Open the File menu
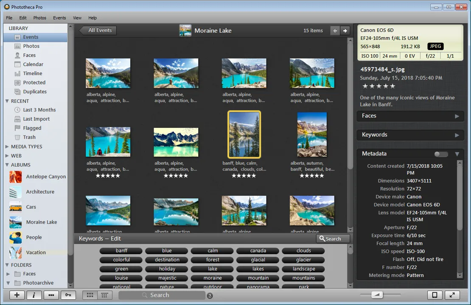The width and height of the screenshot is (471, 305). click(9, 18)
